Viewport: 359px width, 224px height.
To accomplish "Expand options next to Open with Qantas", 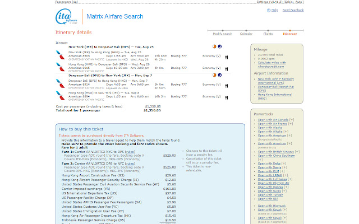I will coord(286,187).
